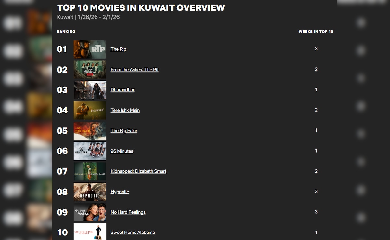Open Kidnapped: Elizabeth Smart poster
Image resolution: width=390 pixels, height=240 pixels.
(x=90, y=171)
